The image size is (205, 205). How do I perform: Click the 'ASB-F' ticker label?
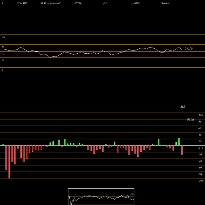(x=136, y=3)
